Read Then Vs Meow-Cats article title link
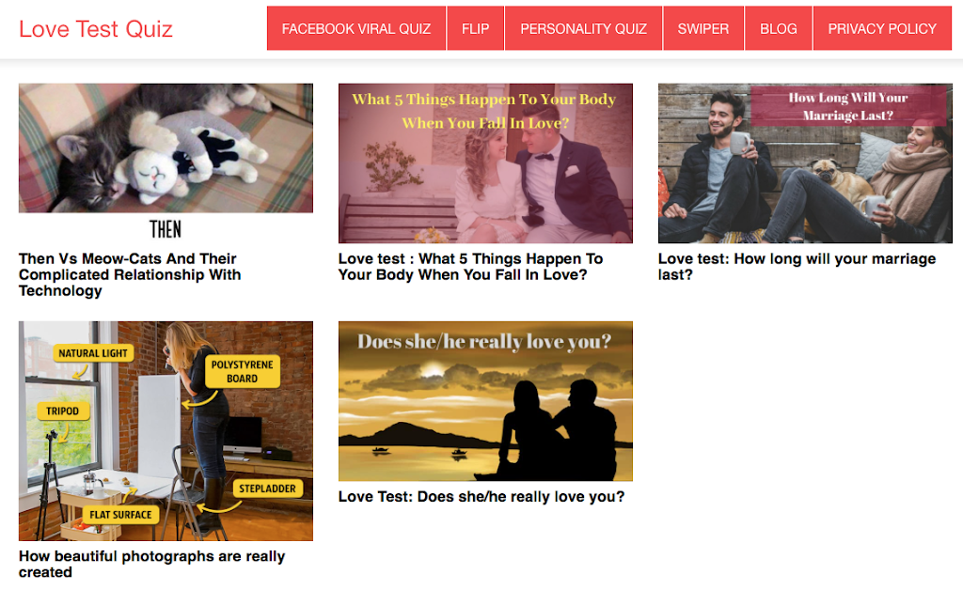This screenshot has height=605, width=963. pos(130,275)
